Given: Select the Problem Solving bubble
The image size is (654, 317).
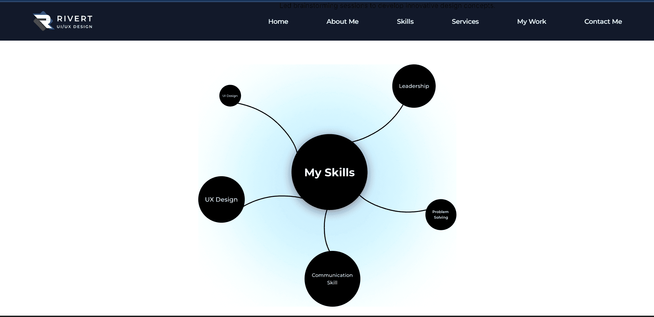Looking at the screenshot, I should [441, 214].
